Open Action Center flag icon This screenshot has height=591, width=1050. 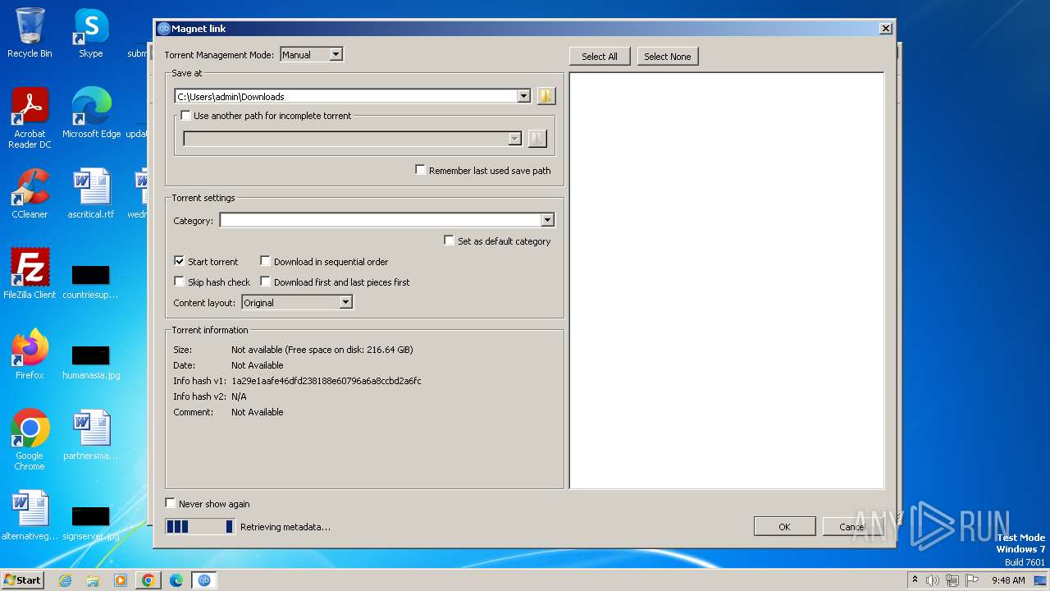[971, 580]
